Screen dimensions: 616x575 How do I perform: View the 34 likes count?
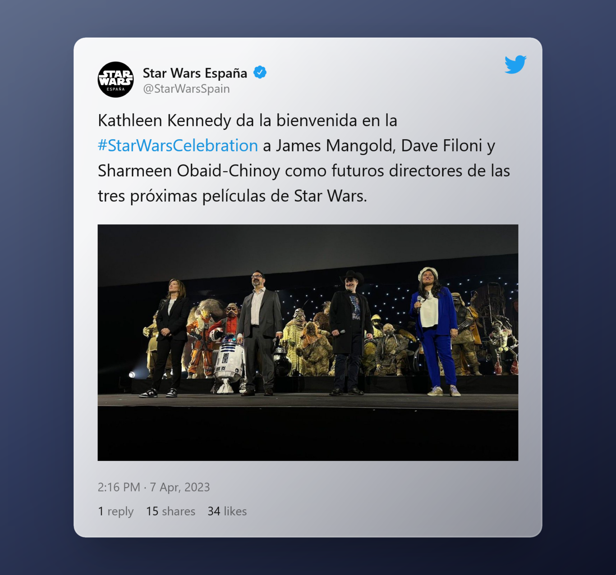coord(227,511)
